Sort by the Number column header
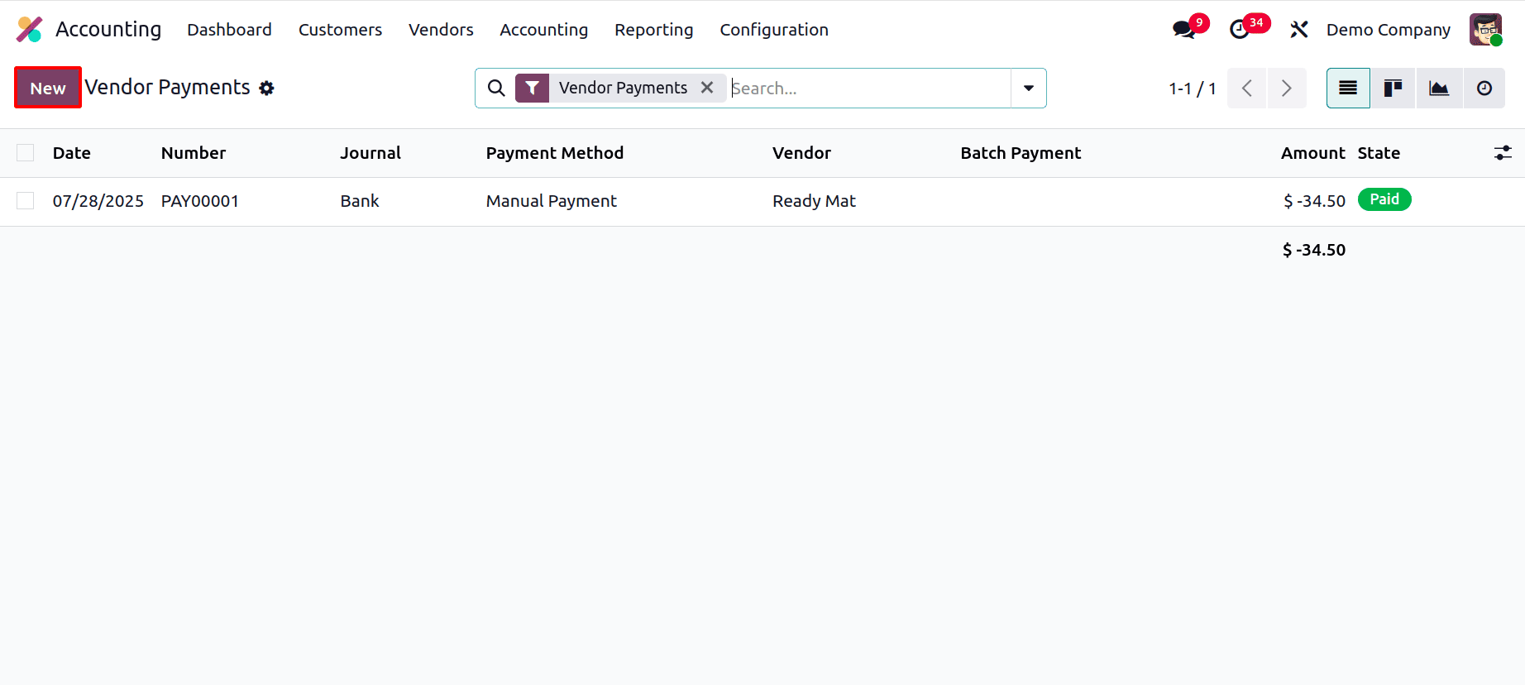Viewport: 1525px width, 685px height. (x=194, y=153)
